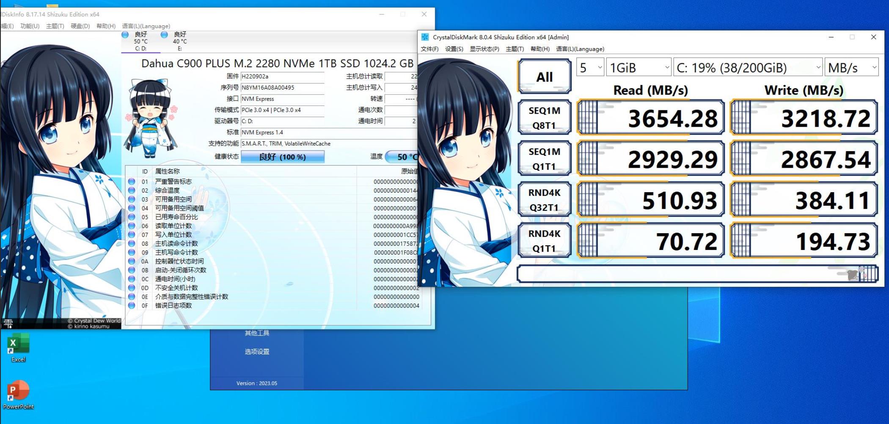
Task: Expand the MB/s unit dropdown
Action: point(851,68)
